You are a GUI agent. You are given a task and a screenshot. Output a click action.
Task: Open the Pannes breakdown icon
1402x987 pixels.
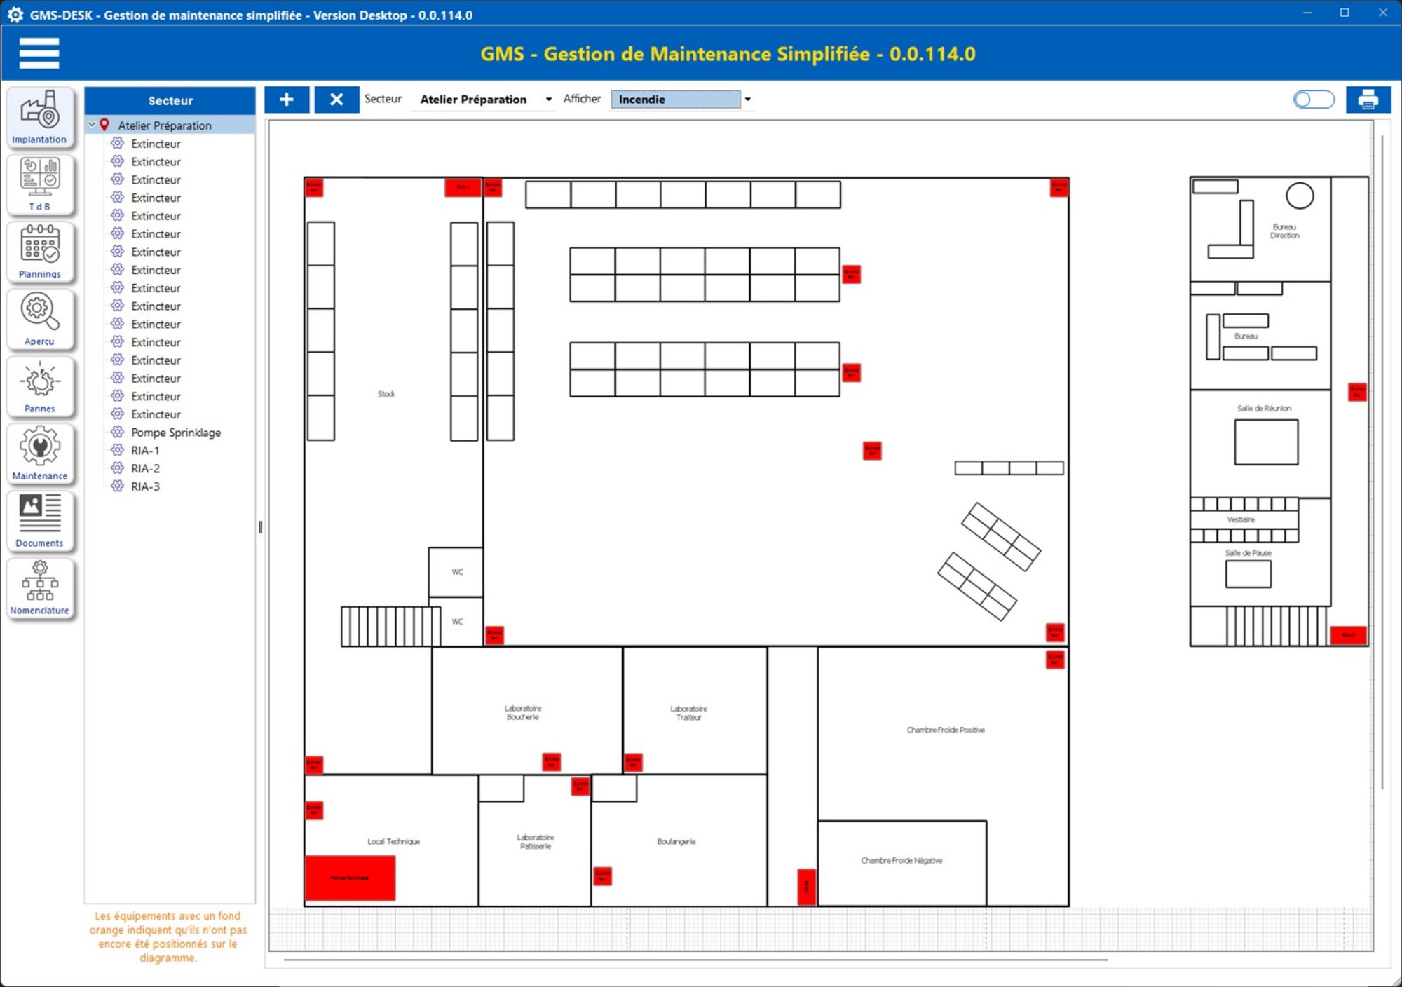coord(40,386)
